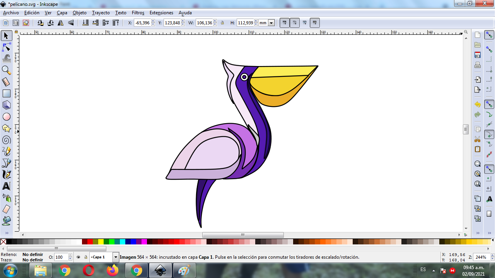This screenshot has height=278, width=495.
Task: Click Select all in all layers icon
Action: (x=16, y=23)
